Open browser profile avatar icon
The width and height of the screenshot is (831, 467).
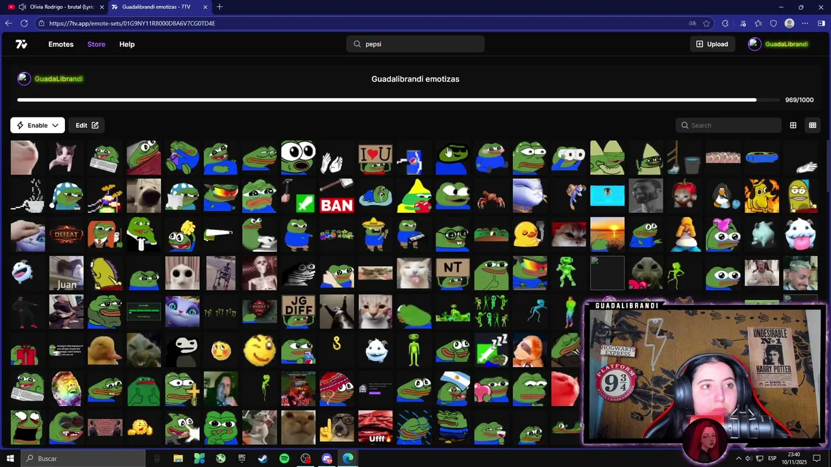click(x=789, y=23)
